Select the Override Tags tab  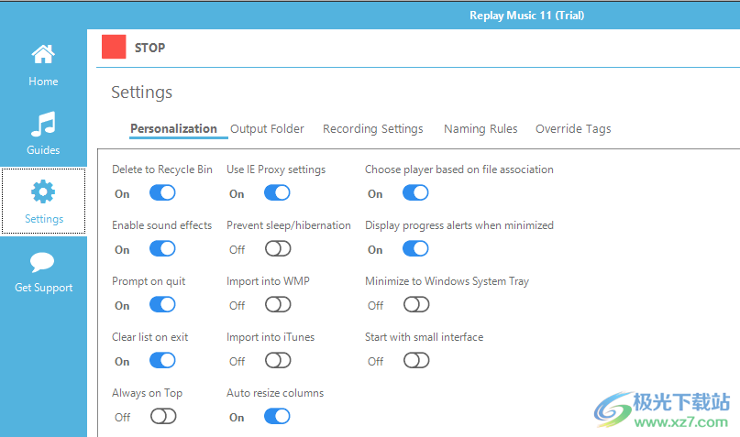pos(573,129)
